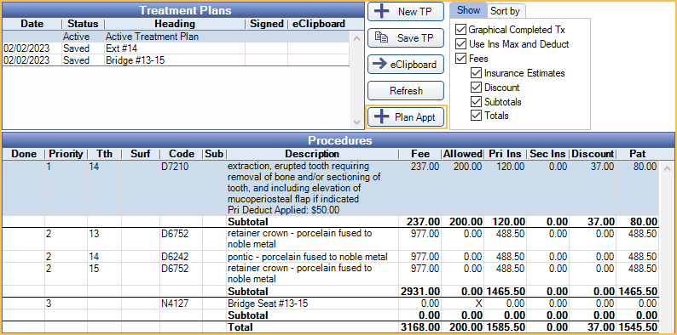Click the Date column header

(x=32, y=24)
